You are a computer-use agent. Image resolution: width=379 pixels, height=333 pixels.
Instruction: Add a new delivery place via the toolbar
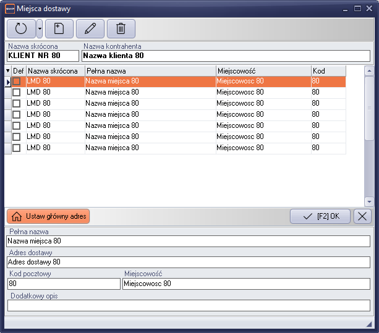click(x=59, y=28)
